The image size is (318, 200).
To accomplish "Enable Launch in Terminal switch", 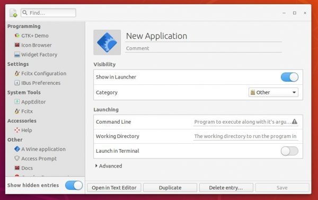I will pos(289,151).
